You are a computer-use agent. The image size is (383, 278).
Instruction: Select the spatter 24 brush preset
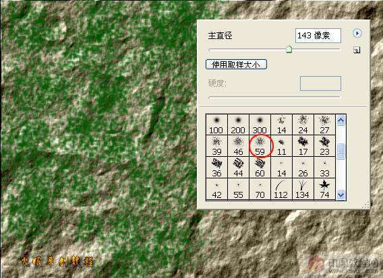click(x=303, y=125)
